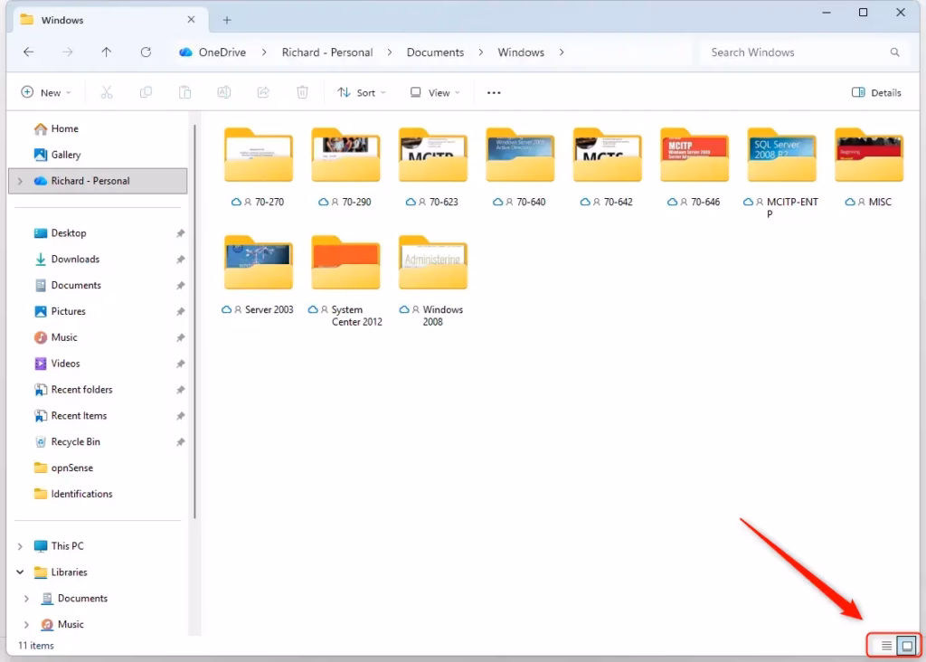
Task: Select Documents in the breadcrumb
Action: [435, 52]
